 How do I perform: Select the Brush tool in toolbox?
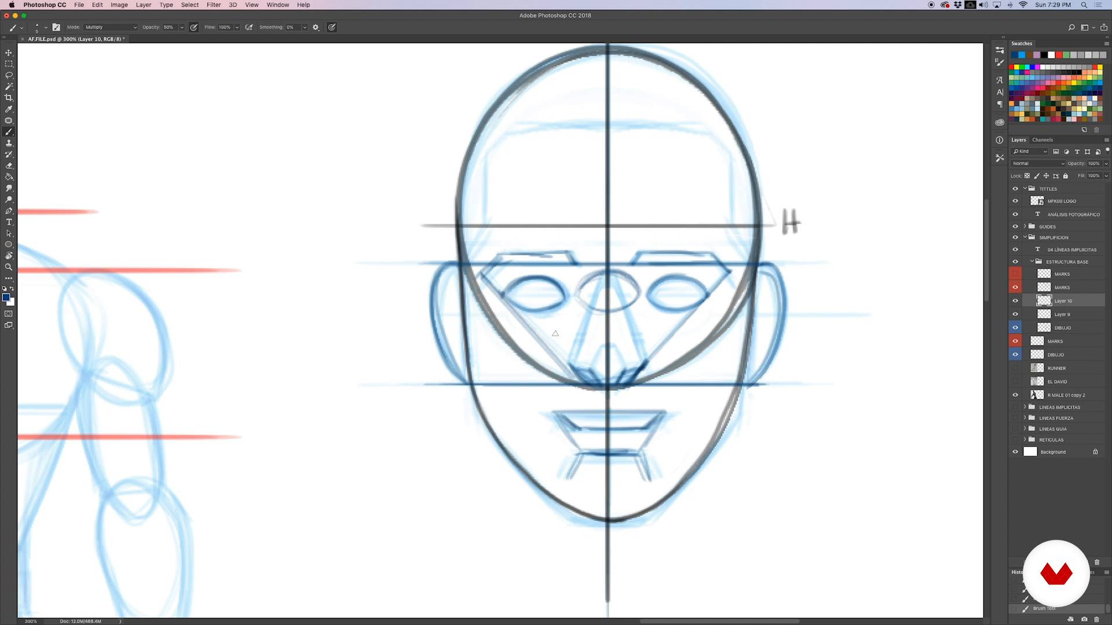(9, 132)
